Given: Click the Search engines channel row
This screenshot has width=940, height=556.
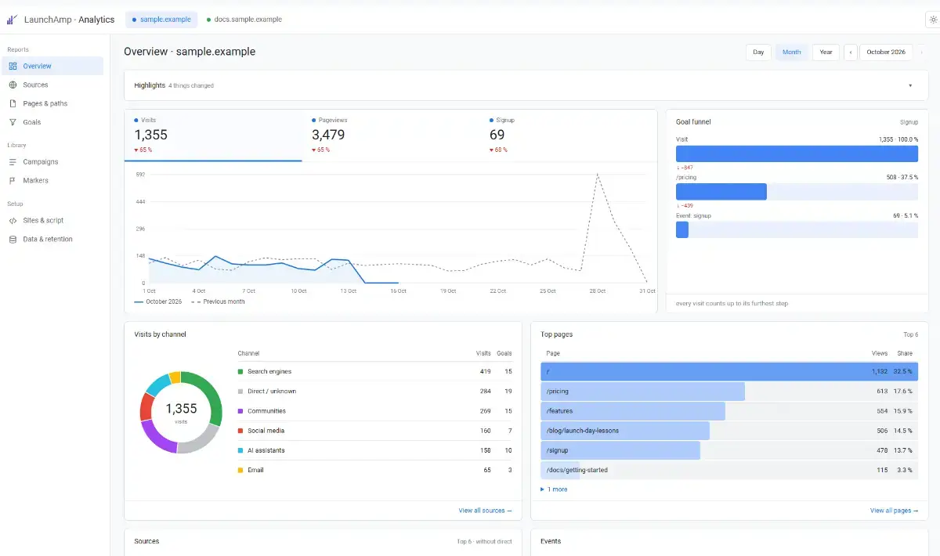Looking at the screenshot, I should pos(374,372).
